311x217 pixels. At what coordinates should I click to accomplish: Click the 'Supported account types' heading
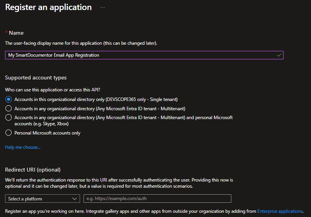[x=36, y=78]
